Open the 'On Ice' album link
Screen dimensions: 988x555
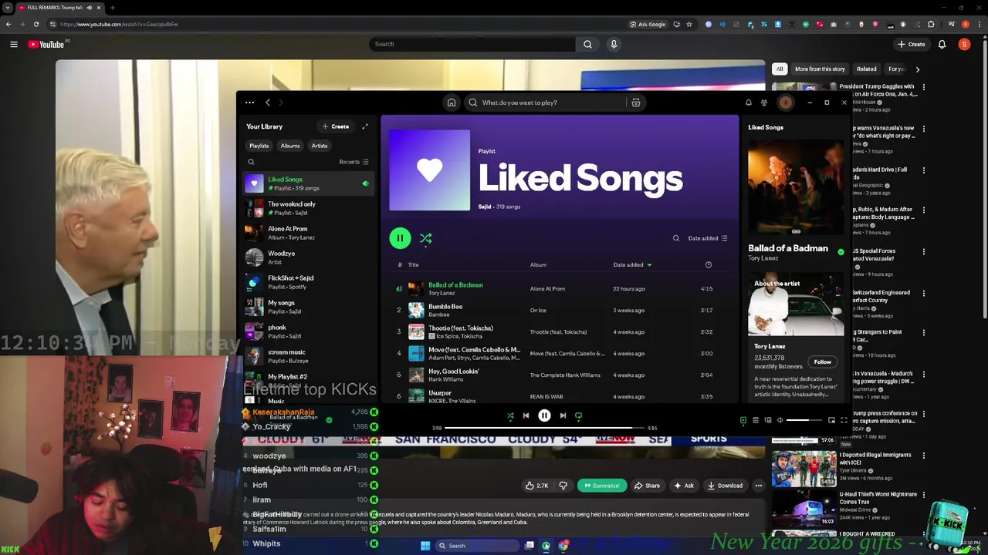click(x=538, y=311)
